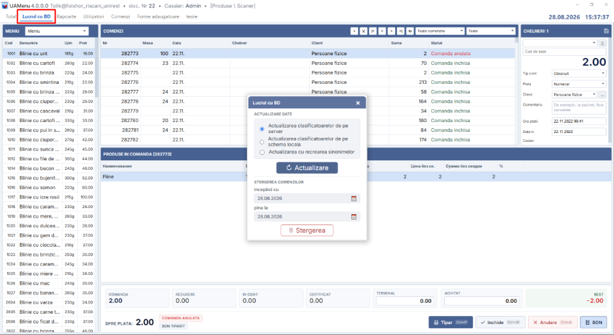The height and width of the screenshot is (335, 614).
Task: Click the Terminal amount field
Action: tap(405, 301)
